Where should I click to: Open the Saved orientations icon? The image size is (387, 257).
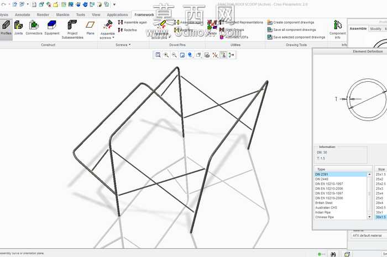tap(198, 55)
